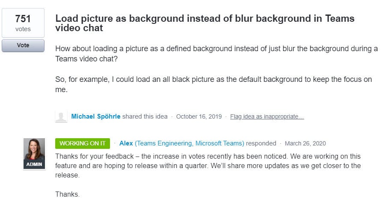Flag idea as inappropriate
The height and width of the screenshot is (209, 392).
pos(267,116)
